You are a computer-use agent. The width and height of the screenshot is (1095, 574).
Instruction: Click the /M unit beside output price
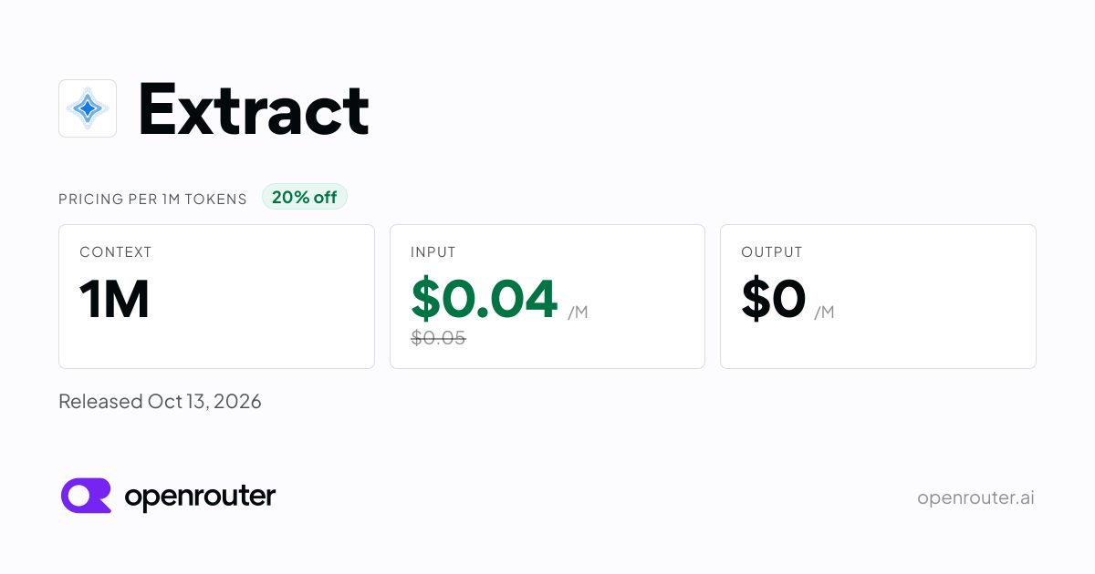(824, 313)
